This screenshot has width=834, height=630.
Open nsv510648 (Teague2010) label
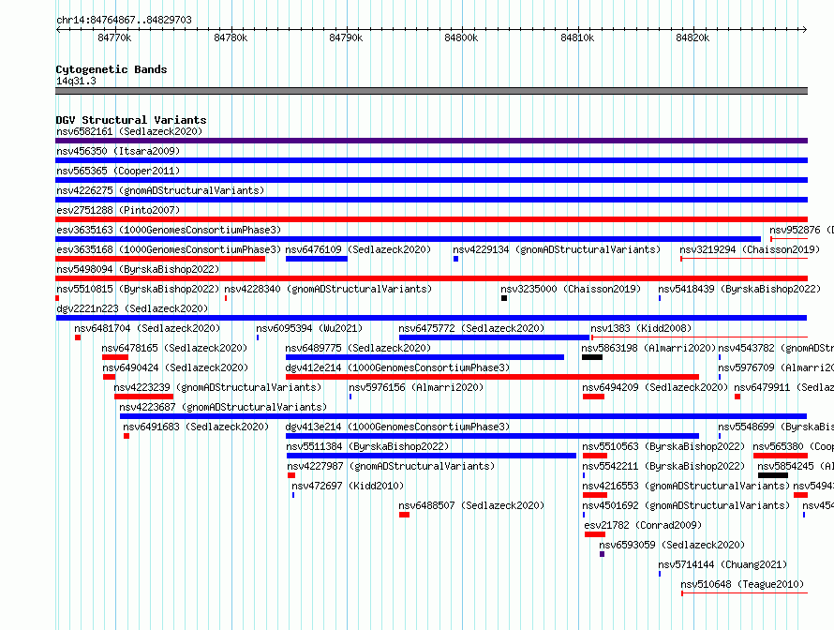(743, 584)
